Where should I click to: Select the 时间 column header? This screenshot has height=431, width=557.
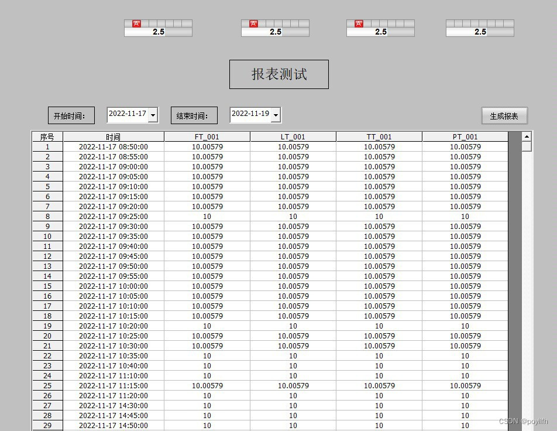[114, 136]
